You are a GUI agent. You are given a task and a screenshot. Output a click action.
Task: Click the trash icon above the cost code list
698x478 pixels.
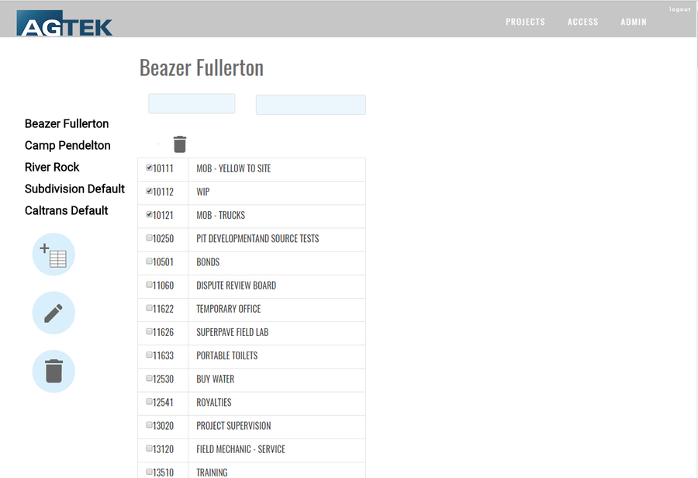coord(180,144)
